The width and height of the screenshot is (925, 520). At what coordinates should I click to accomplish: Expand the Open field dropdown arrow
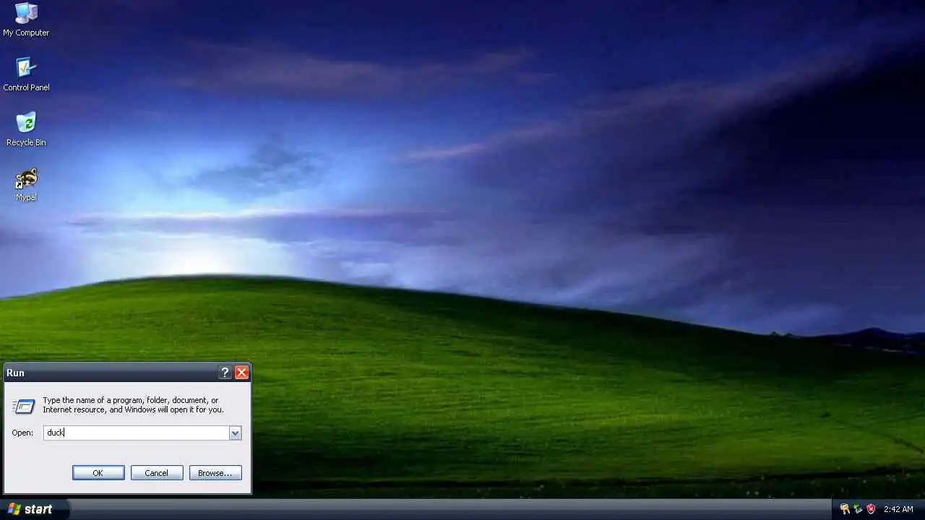point(235,433)
